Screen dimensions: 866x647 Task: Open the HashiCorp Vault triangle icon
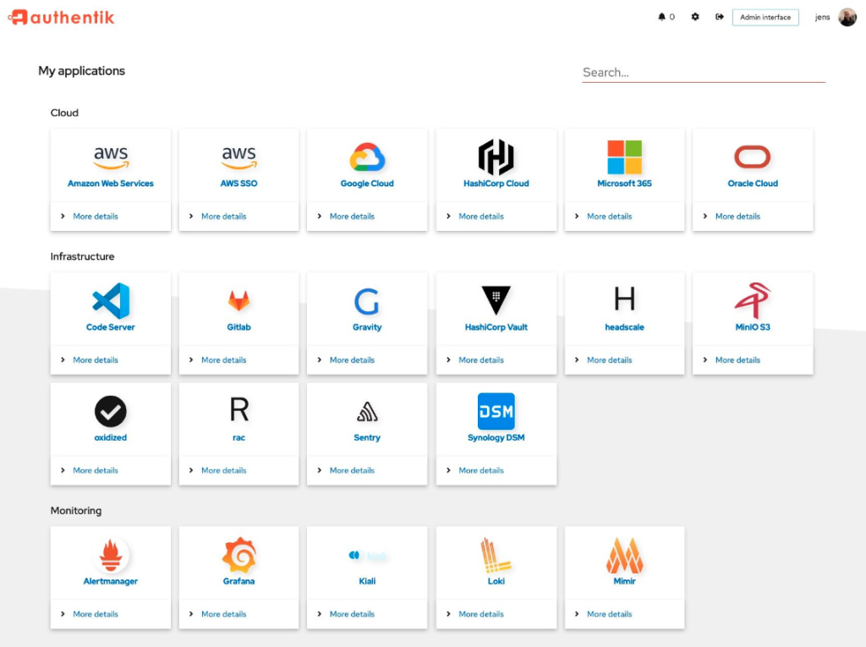pos(496,300)
